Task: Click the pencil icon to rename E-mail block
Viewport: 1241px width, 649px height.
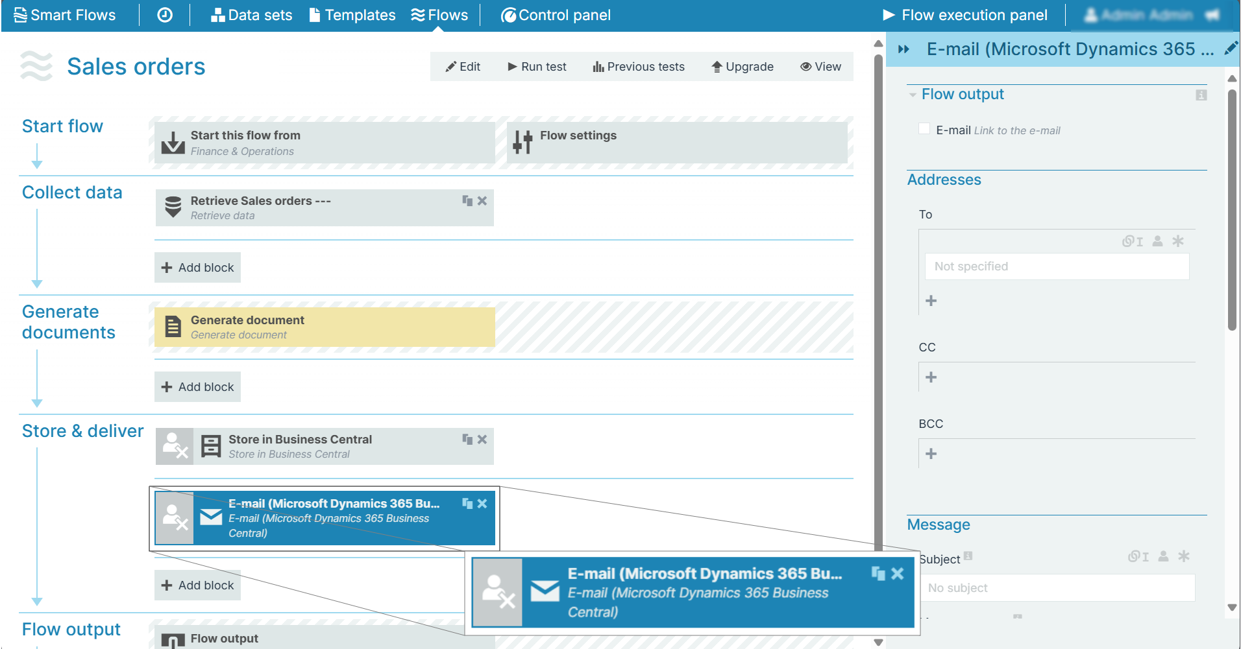Action: tap(1231, 49)
